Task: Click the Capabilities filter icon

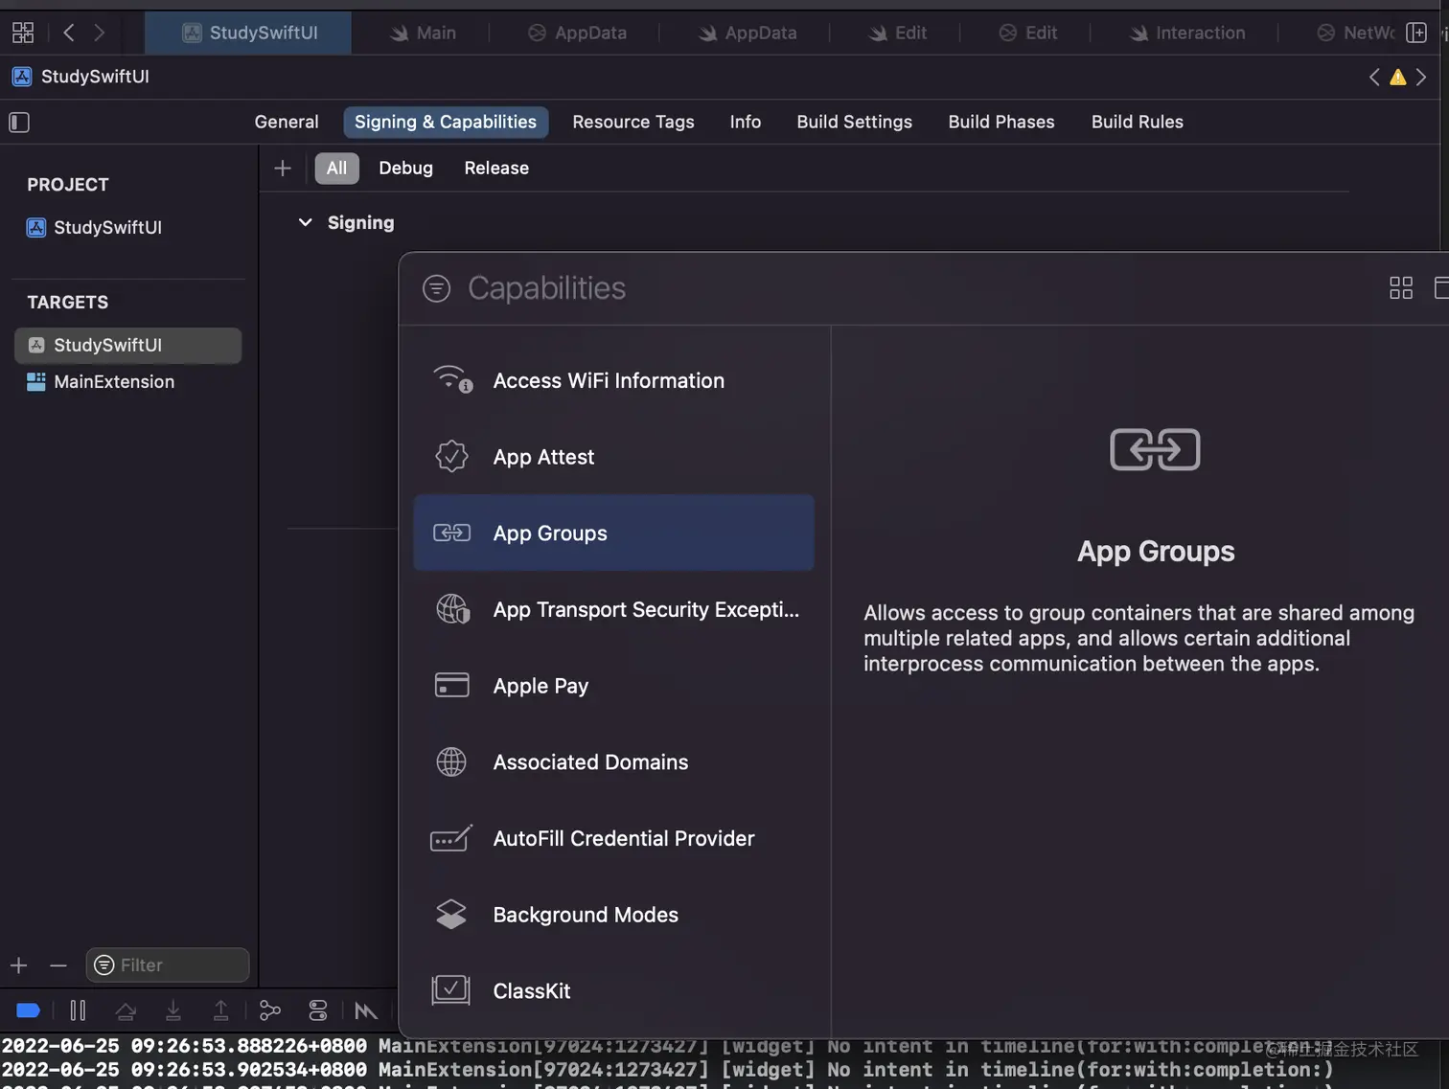Action: point(436,288)
